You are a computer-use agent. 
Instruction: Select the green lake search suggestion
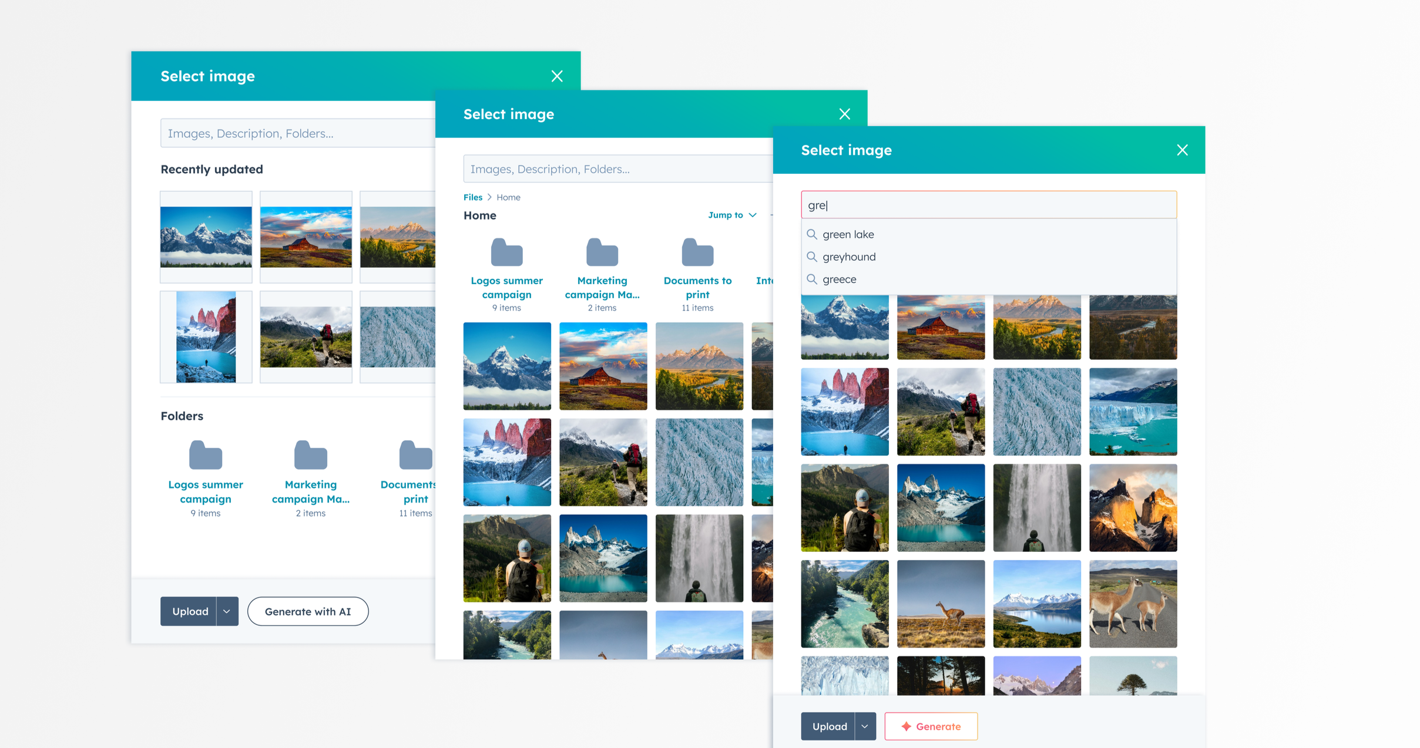click(x=848, y=234)
